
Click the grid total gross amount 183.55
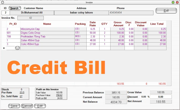click(x=120, y=84)
